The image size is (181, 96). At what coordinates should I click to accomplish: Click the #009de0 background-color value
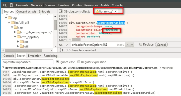(111, 30)
